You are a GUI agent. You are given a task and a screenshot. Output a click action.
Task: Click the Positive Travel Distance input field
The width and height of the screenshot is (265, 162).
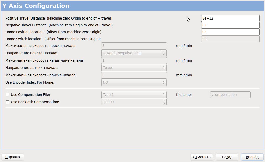click(230, 19)
